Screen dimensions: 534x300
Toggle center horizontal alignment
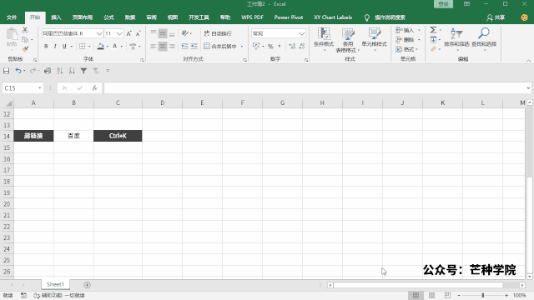pyautogui.click(x=163, y=47)
